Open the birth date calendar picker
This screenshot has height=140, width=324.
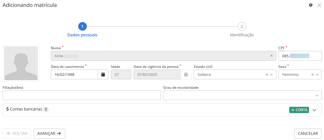pos(103,74)
